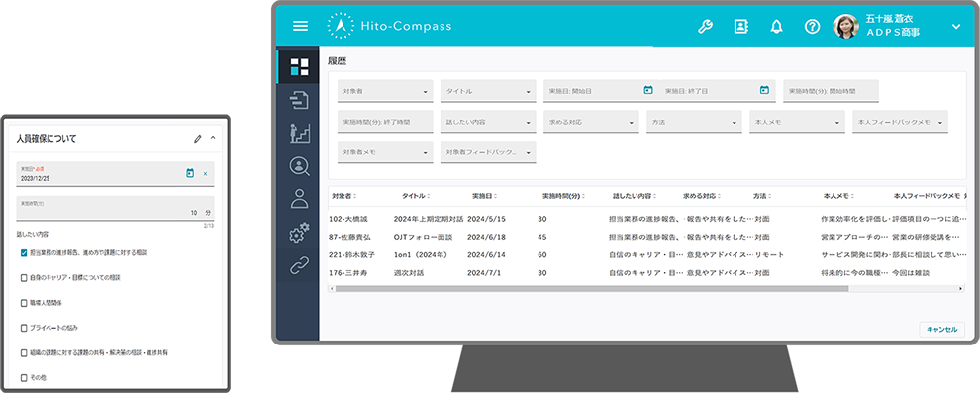Viewport: 980px width, 393px height.
Task: Sort table by 実施日 column header
Action: point(485,196)
